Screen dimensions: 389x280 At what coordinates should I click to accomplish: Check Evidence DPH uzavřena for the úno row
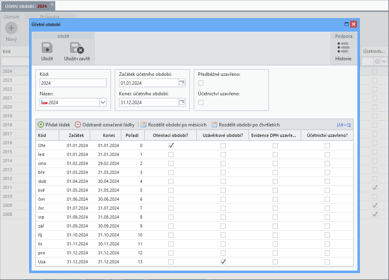275,163
